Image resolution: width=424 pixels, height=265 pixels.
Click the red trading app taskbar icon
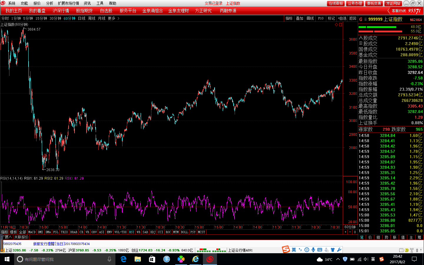click(x=210, y=259)
